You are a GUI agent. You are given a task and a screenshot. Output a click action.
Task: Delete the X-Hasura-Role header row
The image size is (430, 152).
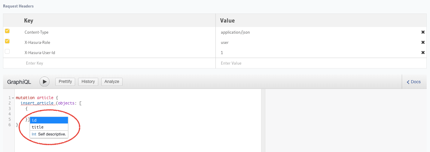pos(423,43)
